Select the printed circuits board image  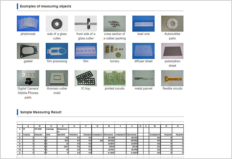tap(115, 78)
